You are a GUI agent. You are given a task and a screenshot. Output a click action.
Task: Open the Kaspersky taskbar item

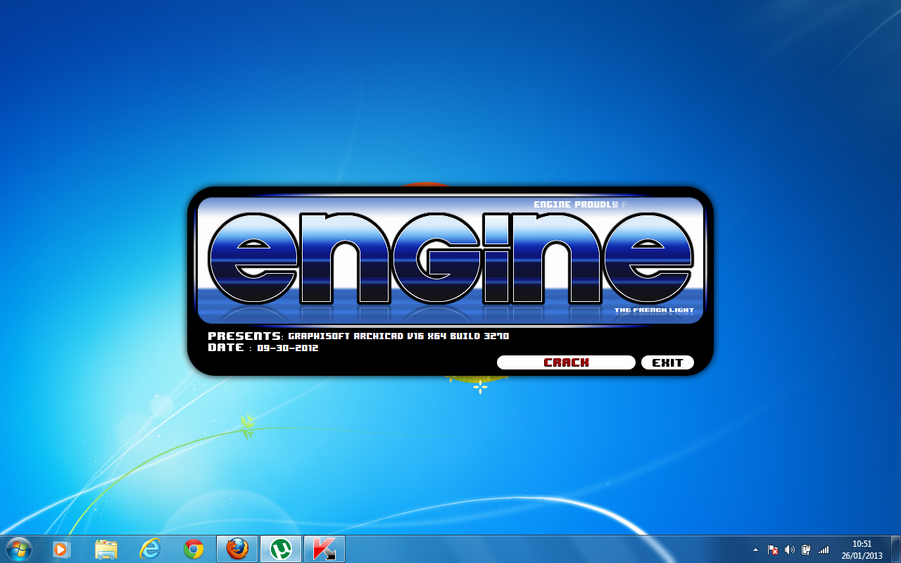coord(325,549)
